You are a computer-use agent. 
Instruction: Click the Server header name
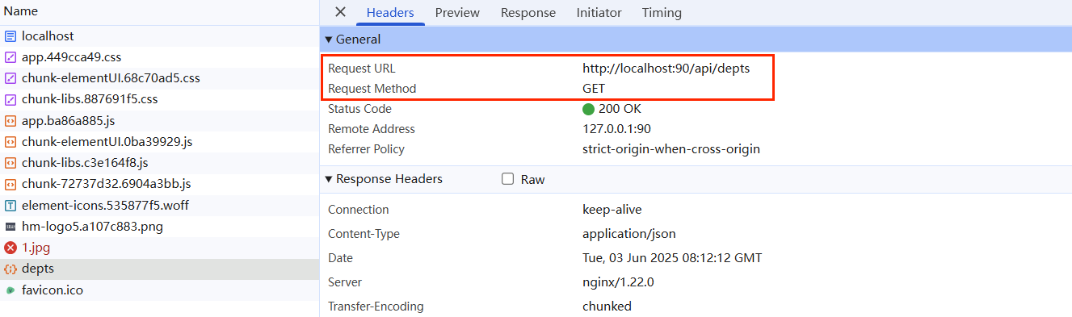(x=345, y=282)
